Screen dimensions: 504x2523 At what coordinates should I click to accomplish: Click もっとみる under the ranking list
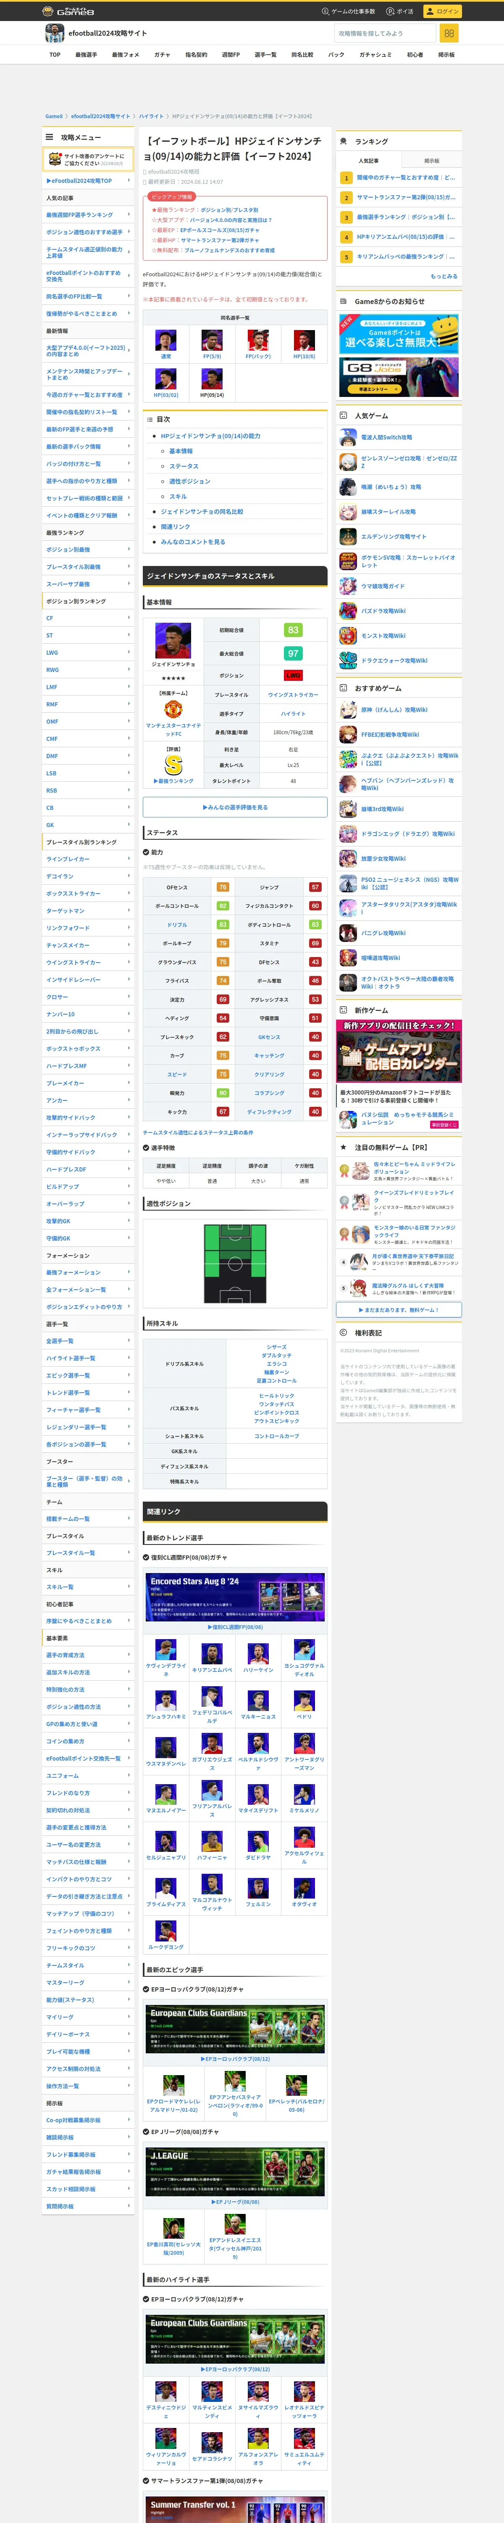click(x=444, y=276)
